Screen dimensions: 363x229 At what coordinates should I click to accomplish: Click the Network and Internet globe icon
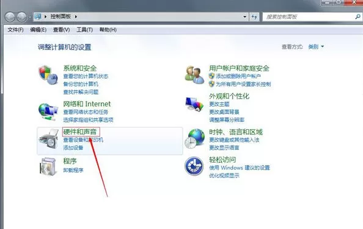(48, 111)
